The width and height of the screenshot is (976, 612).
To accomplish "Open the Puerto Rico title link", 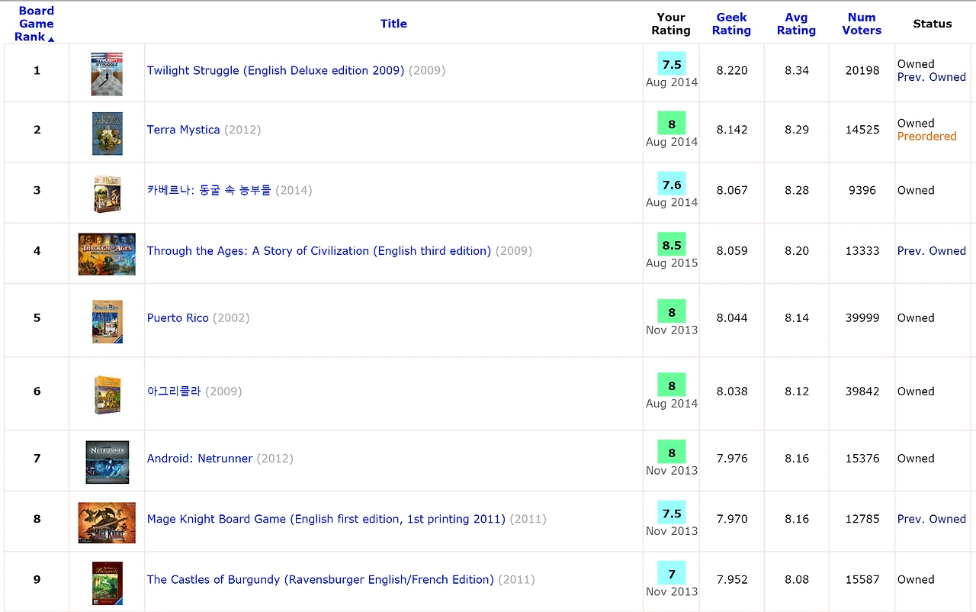I will (x=178, y=317).
